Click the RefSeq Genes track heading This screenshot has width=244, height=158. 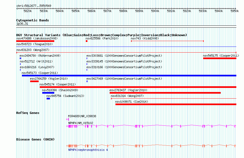click(x=28, y=113)
